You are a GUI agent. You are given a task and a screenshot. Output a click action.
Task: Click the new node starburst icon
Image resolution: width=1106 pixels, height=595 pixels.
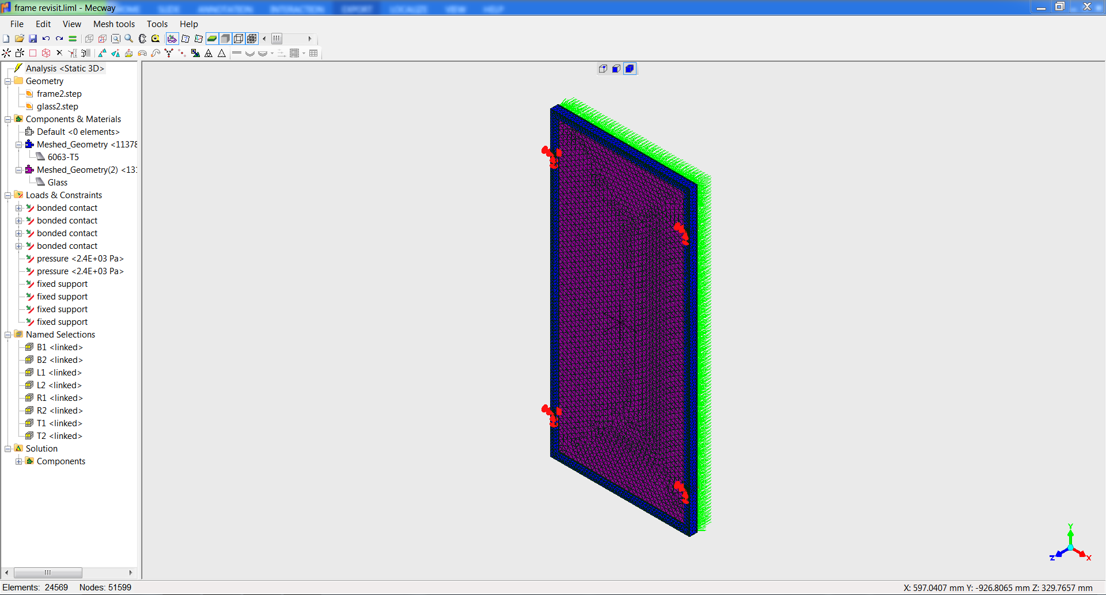pyautogui.click(x=6, y=53)
